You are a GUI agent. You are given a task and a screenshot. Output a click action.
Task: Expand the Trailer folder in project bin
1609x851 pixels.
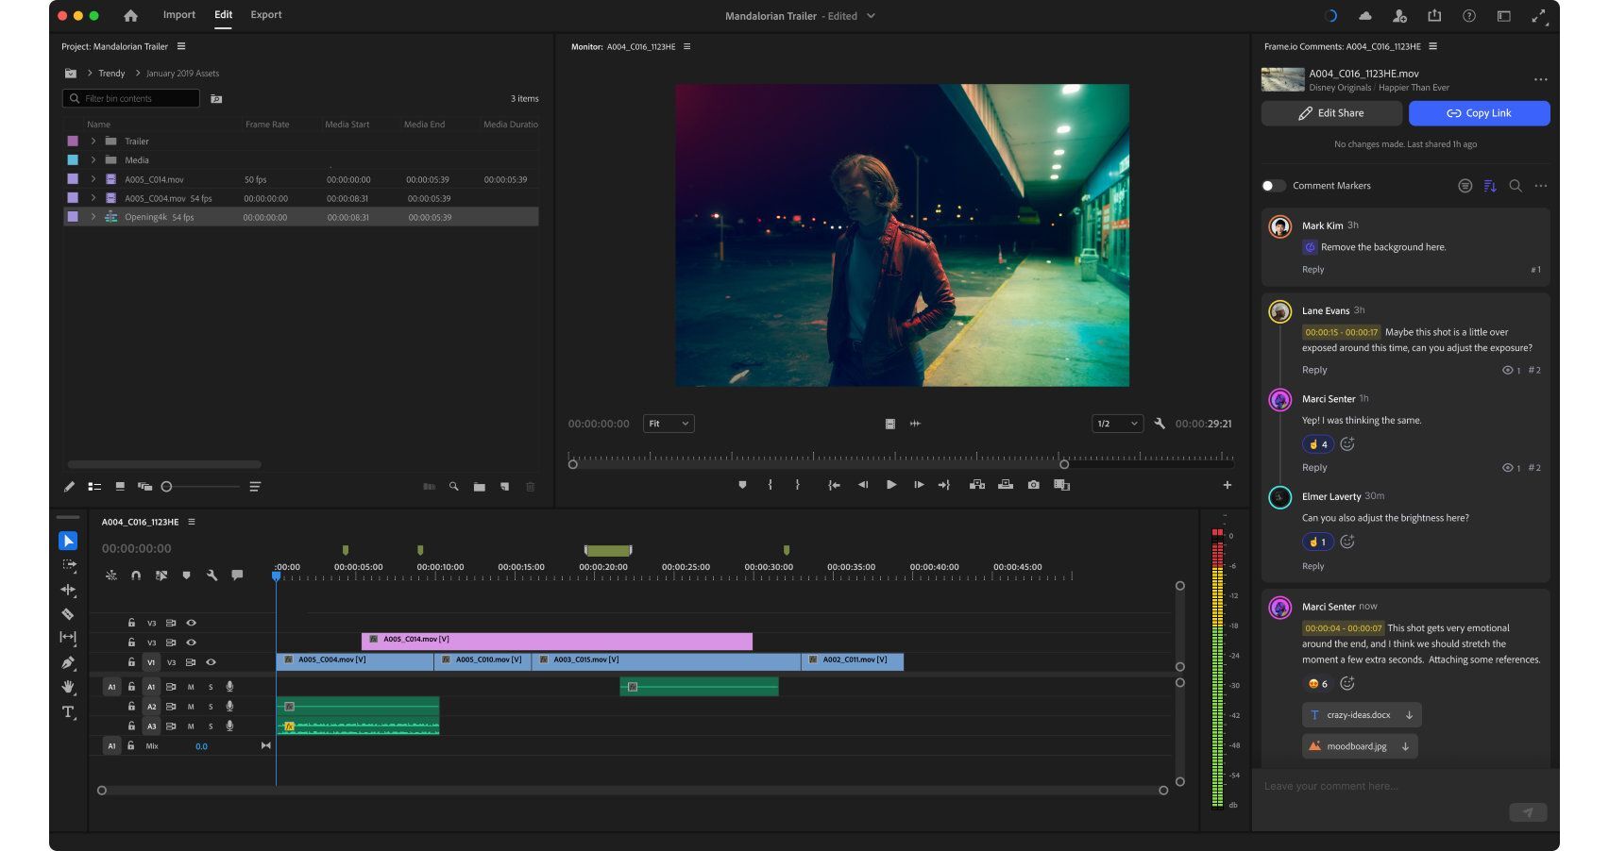[93, 142]
